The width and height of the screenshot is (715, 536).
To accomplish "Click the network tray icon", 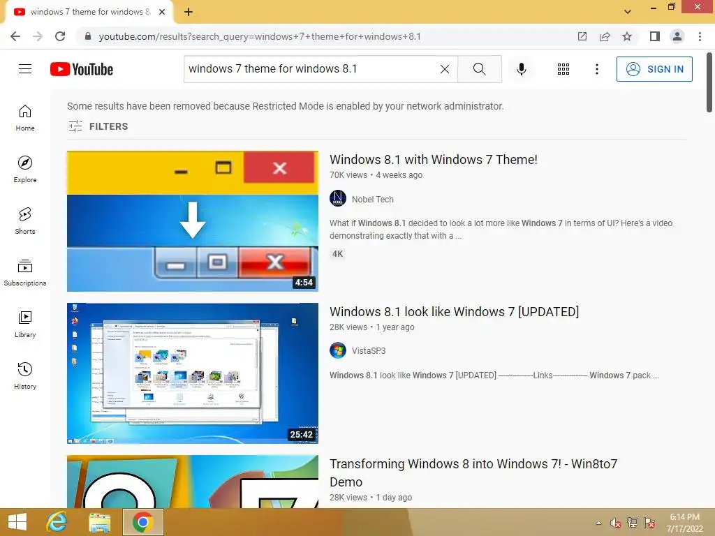I will (633, 523).
